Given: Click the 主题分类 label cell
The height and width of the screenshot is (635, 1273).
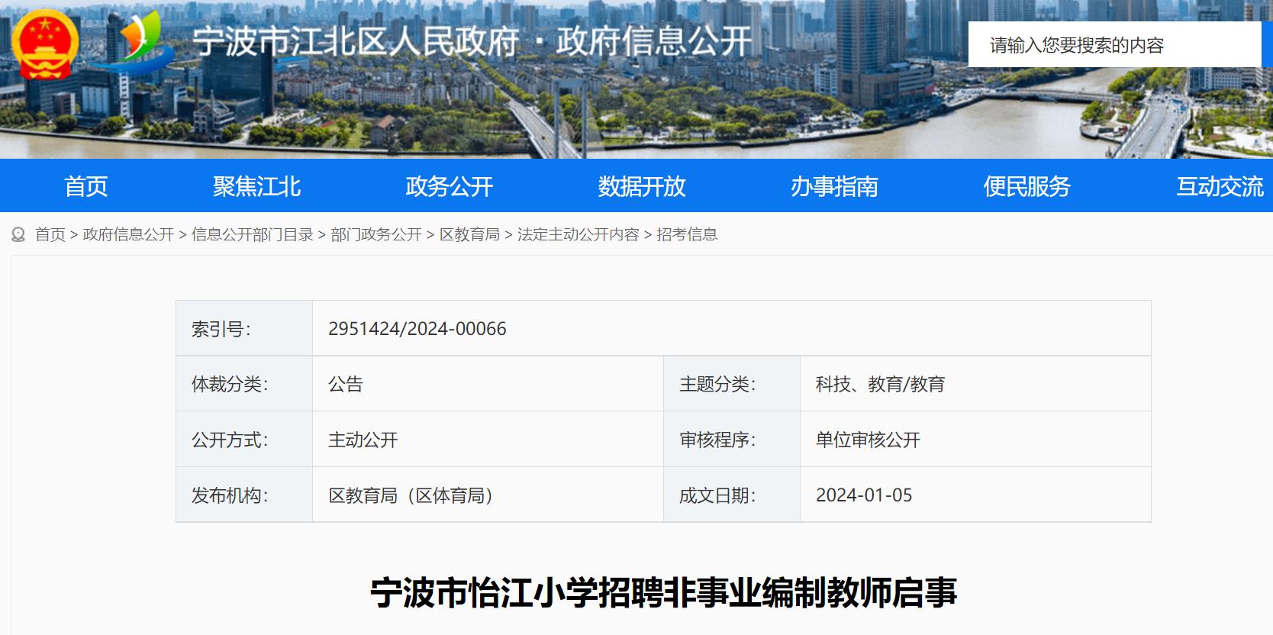Looking at the screenshot, I should pyautogui.click(x=732, y=384).
